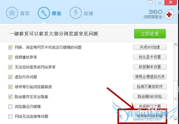Select the 修复 wrench icon

pyautogui.click(x=44, y=13)
